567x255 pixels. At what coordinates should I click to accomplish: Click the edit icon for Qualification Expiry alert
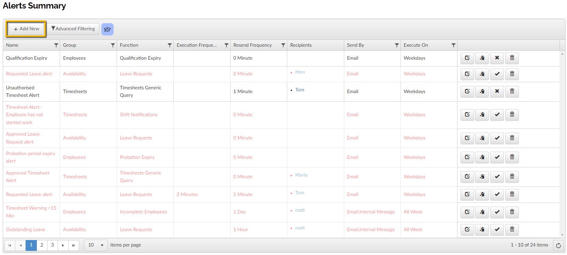point(467,58)
